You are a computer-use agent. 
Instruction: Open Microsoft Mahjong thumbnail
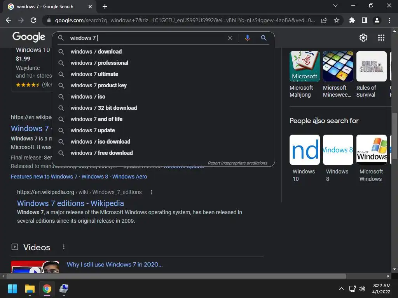pyautogui.click(x=305, y=66)
